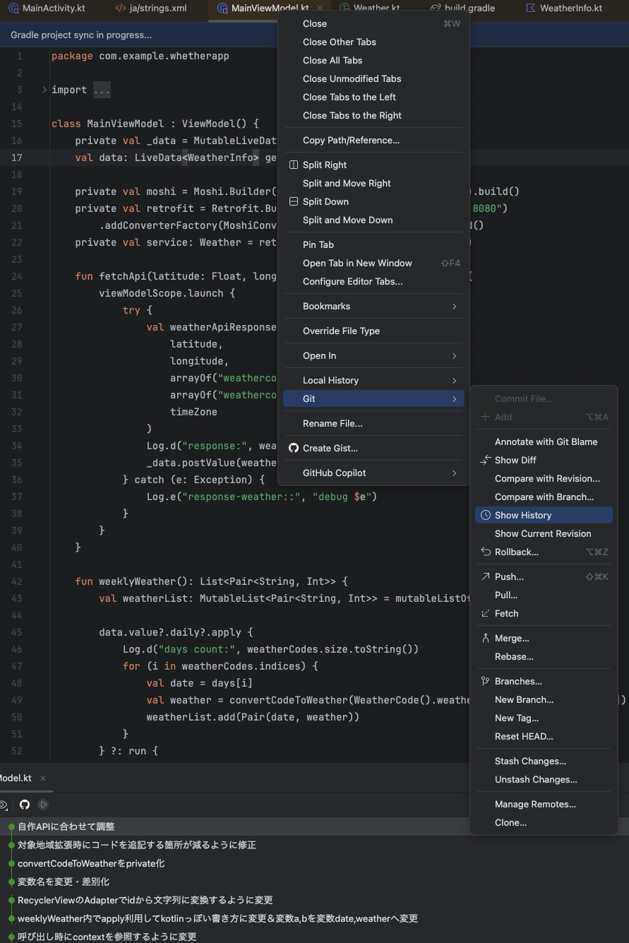Click the clock icon for Show History

pyautogui.click(x=486, y=515)
